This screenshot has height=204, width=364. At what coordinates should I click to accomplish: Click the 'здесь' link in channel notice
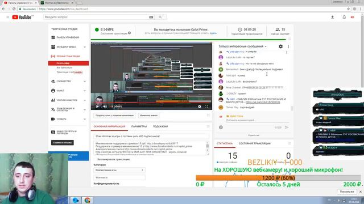tap(213, 33)
